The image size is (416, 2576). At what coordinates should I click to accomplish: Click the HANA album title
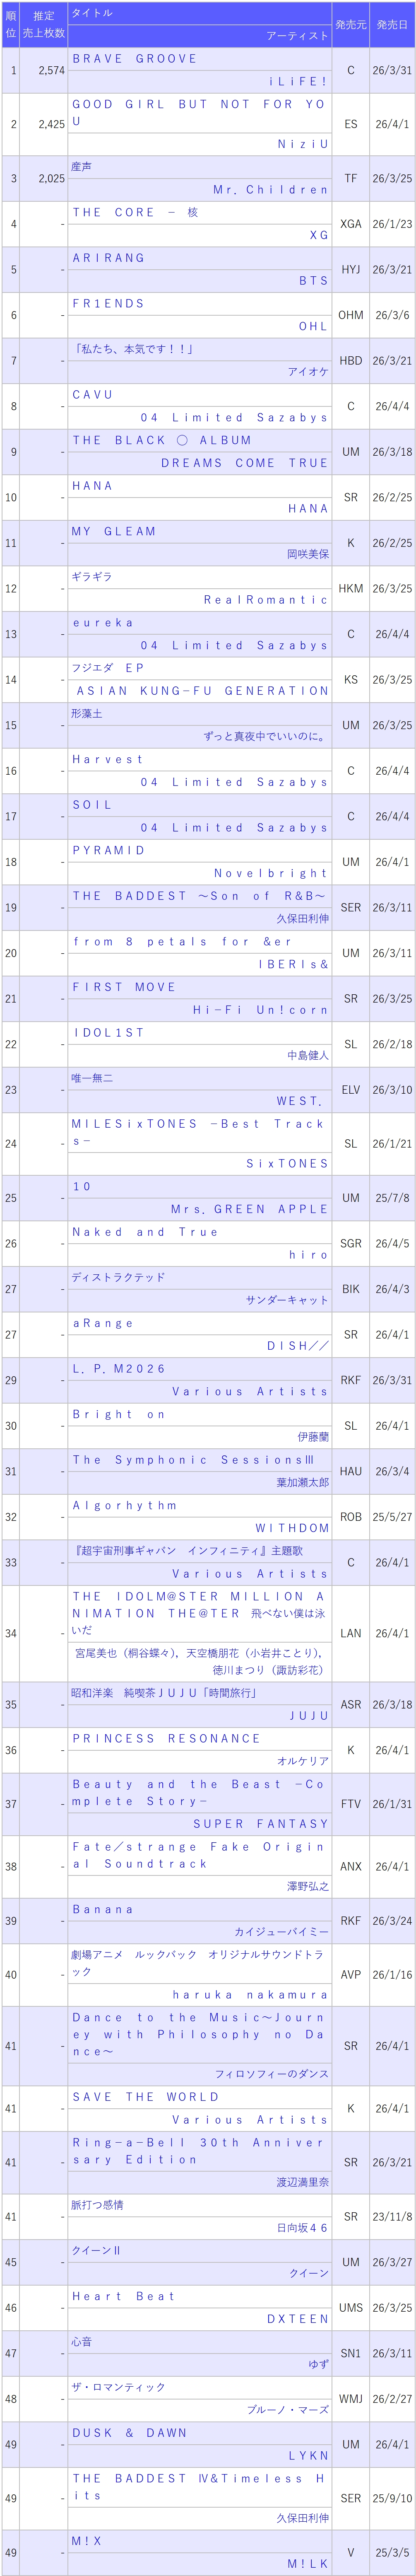[92, 486]
